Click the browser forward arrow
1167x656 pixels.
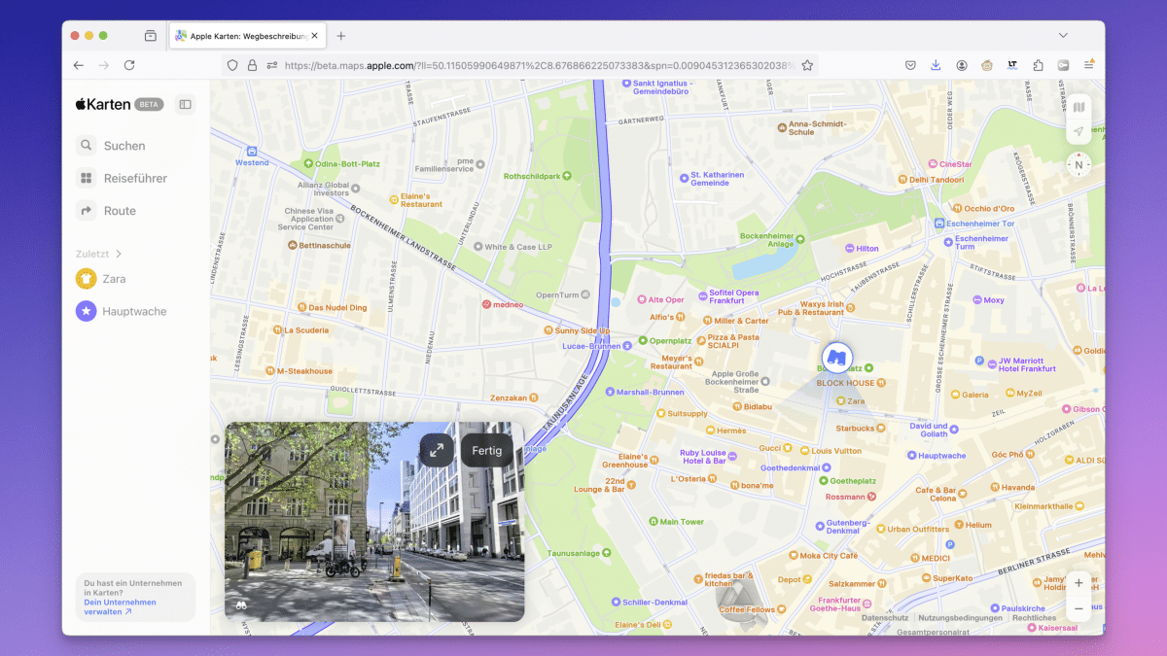(x=104, y=65)
